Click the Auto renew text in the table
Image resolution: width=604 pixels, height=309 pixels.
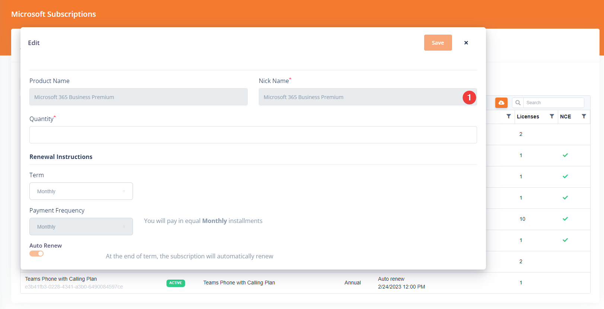point(391,279)
